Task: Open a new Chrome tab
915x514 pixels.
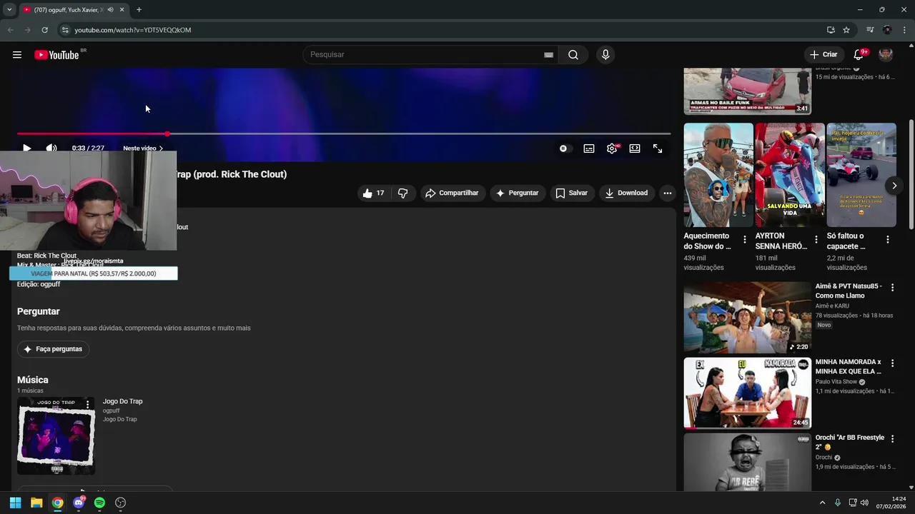Action: click(139, 10)
